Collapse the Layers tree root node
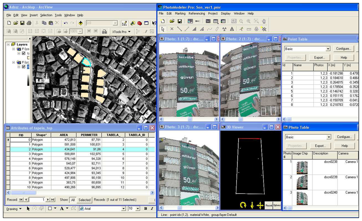The image size is (362, 221). tap(8, 44)
